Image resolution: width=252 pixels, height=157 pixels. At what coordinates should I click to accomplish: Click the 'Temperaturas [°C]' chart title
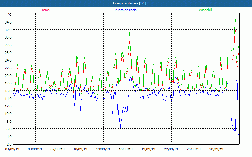(x=129, y=3)
